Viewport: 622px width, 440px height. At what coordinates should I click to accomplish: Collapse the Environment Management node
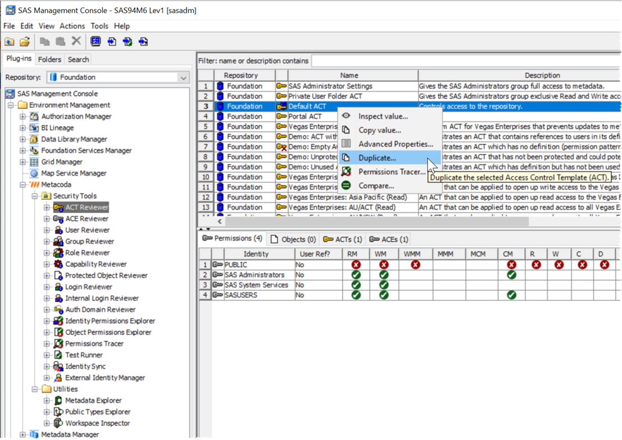pyautogui.click(x=11, y=105)
